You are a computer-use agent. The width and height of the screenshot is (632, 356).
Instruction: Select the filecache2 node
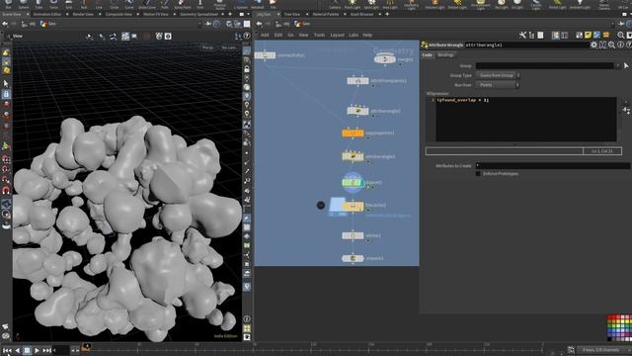point(353,207)
